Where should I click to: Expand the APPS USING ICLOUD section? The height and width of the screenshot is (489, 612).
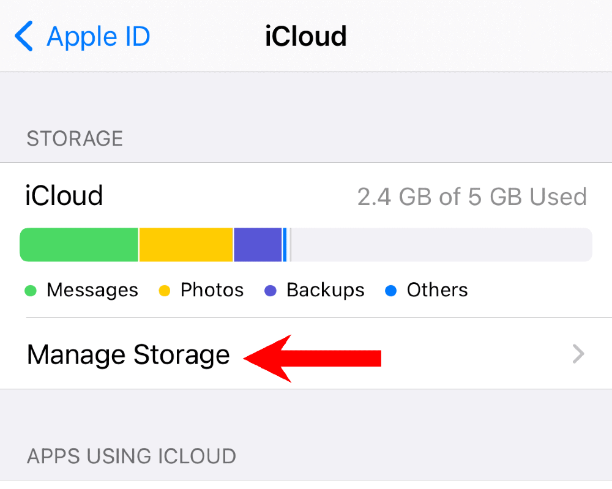point(131,456)
